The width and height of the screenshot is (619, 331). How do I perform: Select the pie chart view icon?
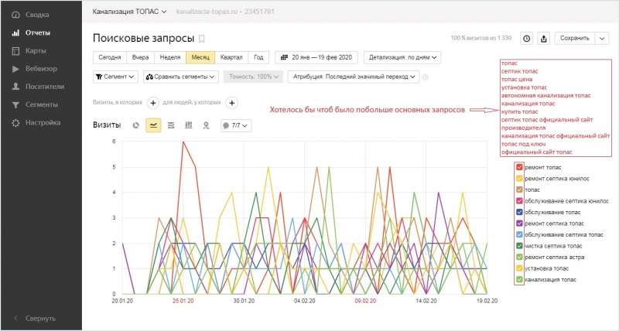[136, 125]
